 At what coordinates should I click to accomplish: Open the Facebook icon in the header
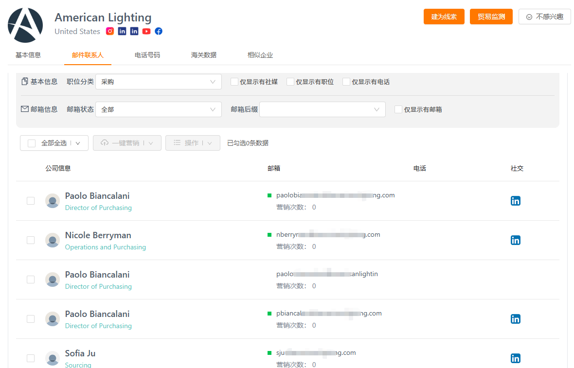159,31
